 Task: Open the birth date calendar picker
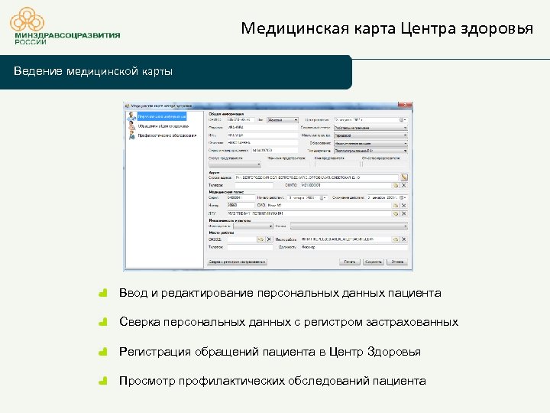pyautogui.click(x=403, y=120)
